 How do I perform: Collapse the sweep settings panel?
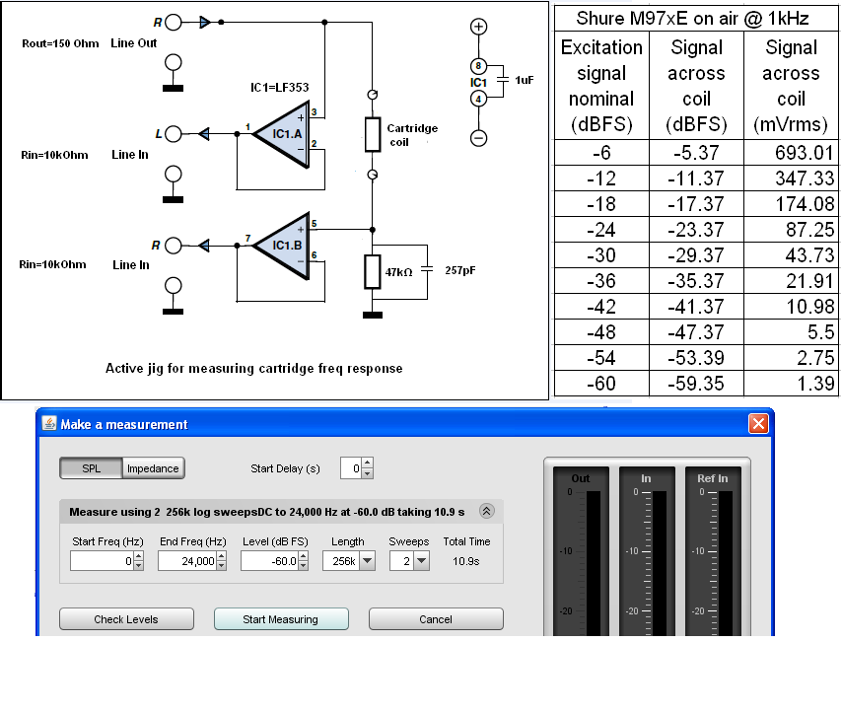click(x=486, y=511)
